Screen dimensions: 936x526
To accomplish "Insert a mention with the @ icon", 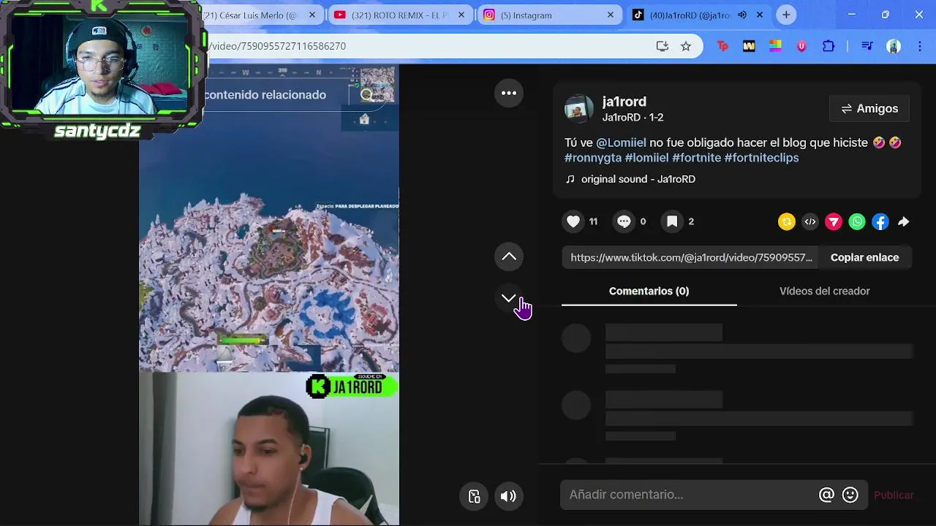I will tap(826, 495).
